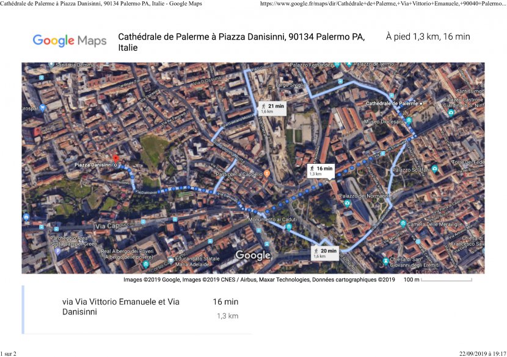
Task: Click the 'Torre Dei Fede' map label
Action: pos(468,162)
